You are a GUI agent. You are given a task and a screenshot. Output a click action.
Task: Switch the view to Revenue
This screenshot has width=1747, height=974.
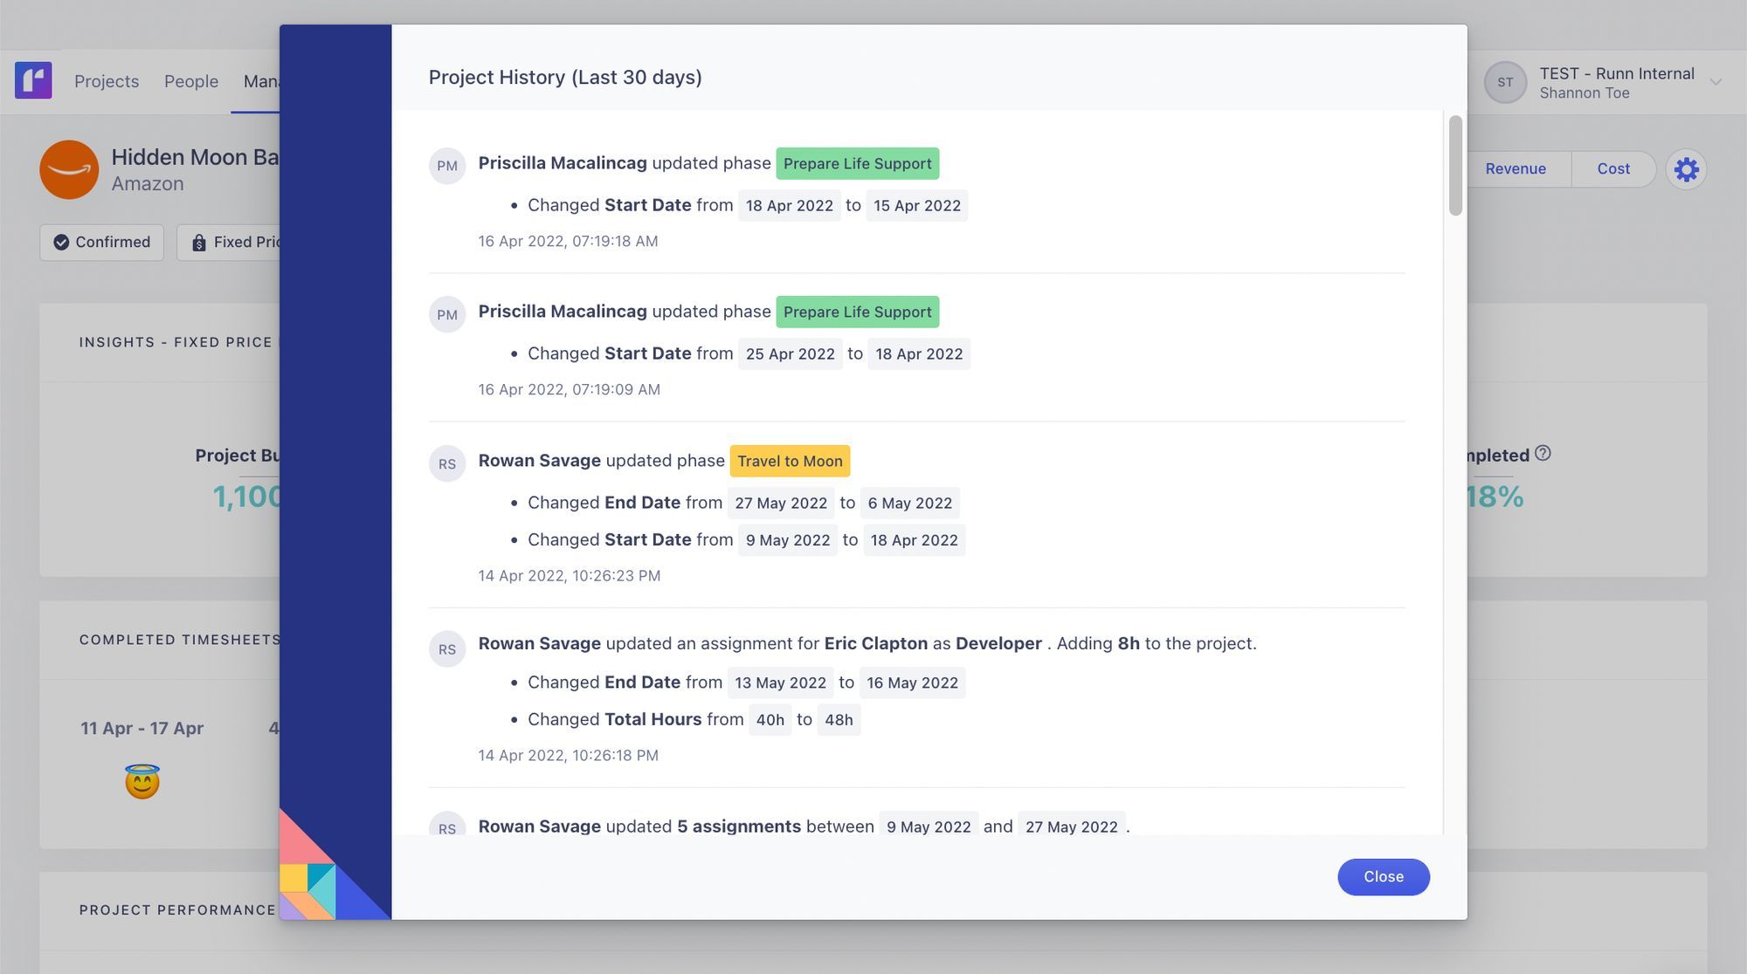pos(1515,169)
